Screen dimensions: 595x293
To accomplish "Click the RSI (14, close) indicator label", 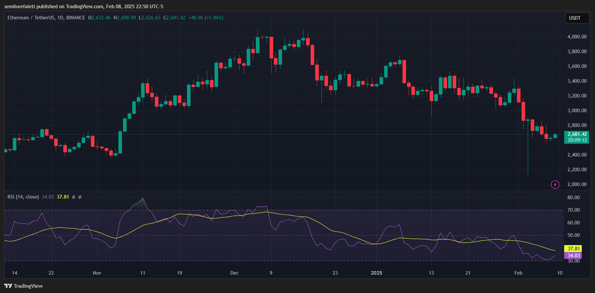I will click(x=23, y=197).
